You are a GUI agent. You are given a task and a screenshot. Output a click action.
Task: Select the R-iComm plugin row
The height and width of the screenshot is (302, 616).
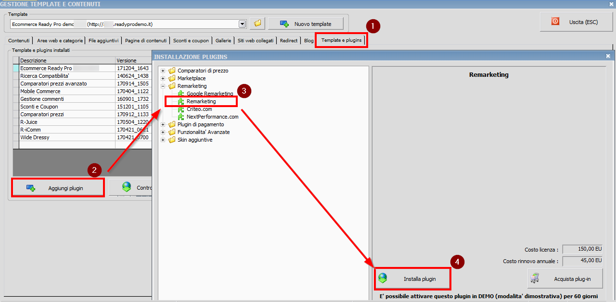pyautogui.click(x=82, y=130)
